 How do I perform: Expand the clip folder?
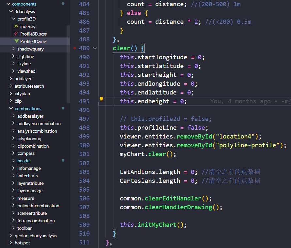11,101
